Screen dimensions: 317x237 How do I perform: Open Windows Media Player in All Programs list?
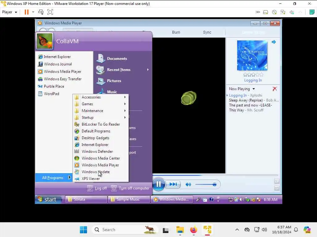(x=101, y=165)
